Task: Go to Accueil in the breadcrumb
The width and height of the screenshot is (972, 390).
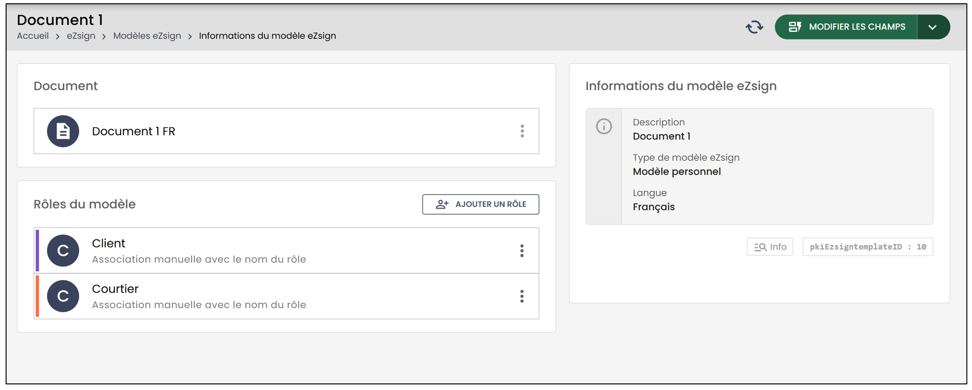Action: pos(33,36)
